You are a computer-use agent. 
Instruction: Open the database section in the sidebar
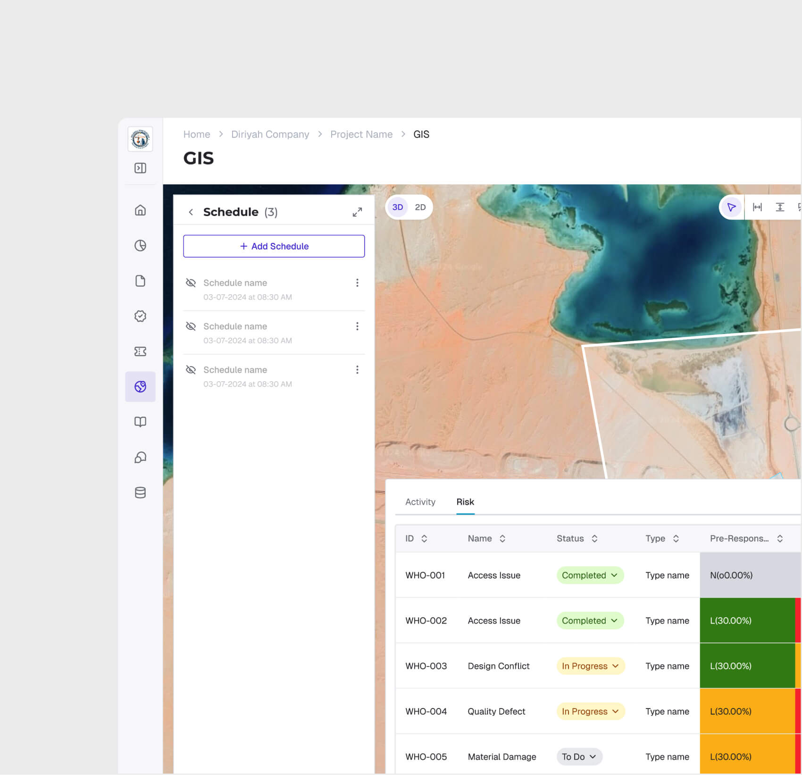(x=140, y=493)
